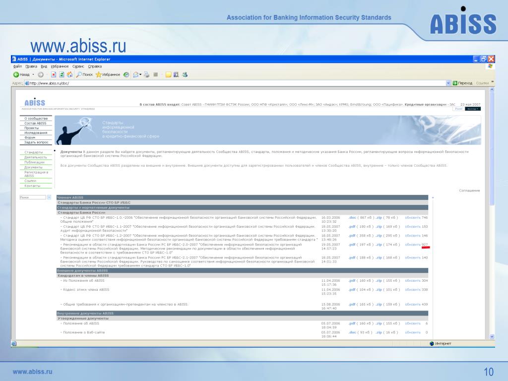Open the О сообществе sidebar link
Viewport: 508px width, 381px height.
point(36,119)
